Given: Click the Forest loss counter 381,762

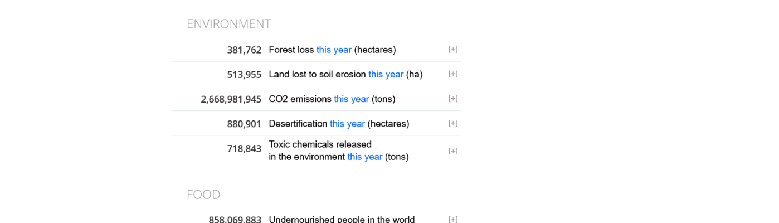Looking at the screenshot, I should click(x=244, y=50).
